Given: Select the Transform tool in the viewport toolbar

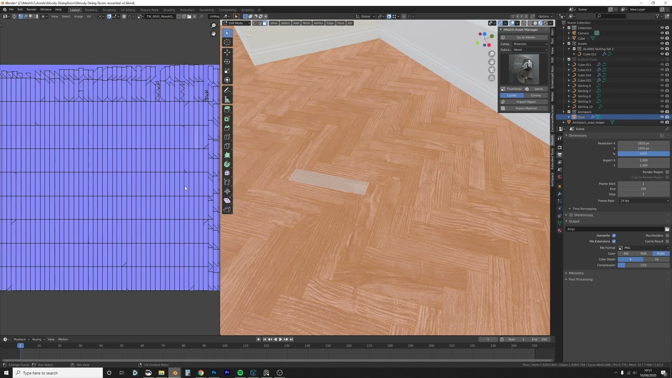Looking at the screenshot, I should click(x=227, y=80).
